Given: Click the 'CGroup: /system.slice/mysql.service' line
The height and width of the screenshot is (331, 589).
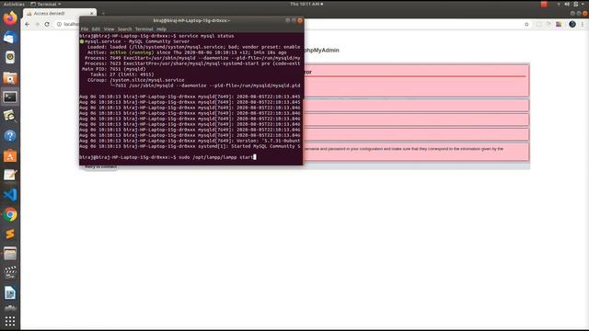Looking at the screenshot, I should pyautogui.click(x=135, y=80).
